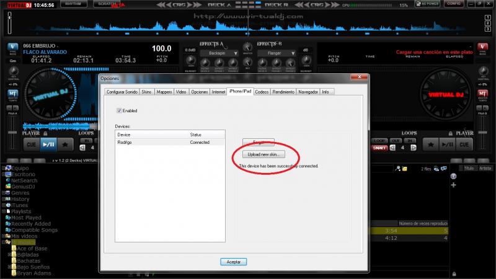Toggle vinyl mode on deck B

[x=482, y=48]
